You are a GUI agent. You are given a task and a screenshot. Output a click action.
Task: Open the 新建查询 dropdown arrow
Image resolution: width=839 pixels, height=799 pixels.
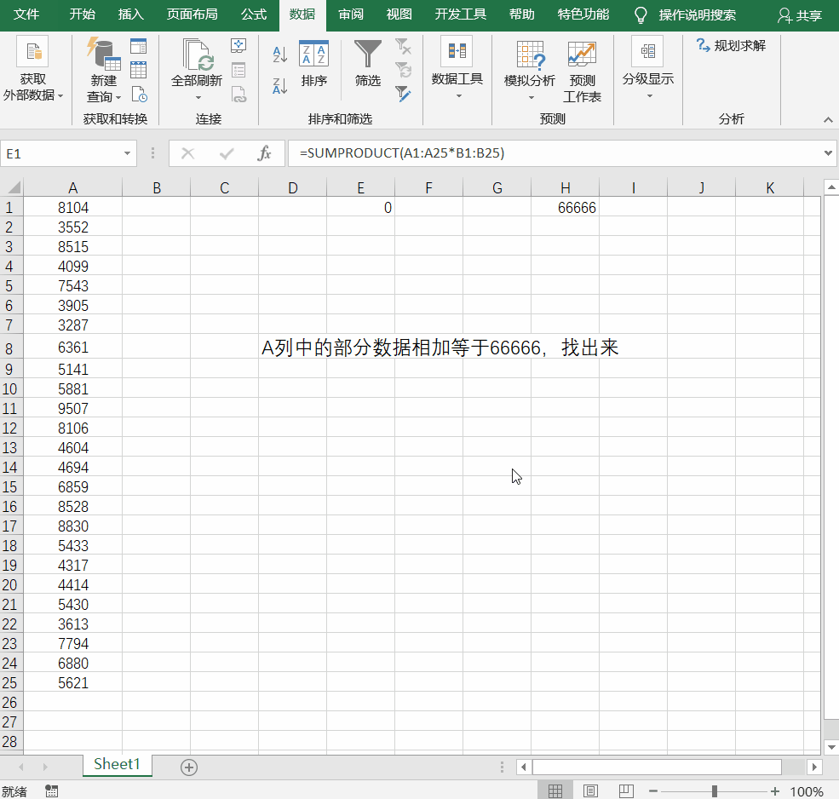pyautogui.click(x=118, y=97)
